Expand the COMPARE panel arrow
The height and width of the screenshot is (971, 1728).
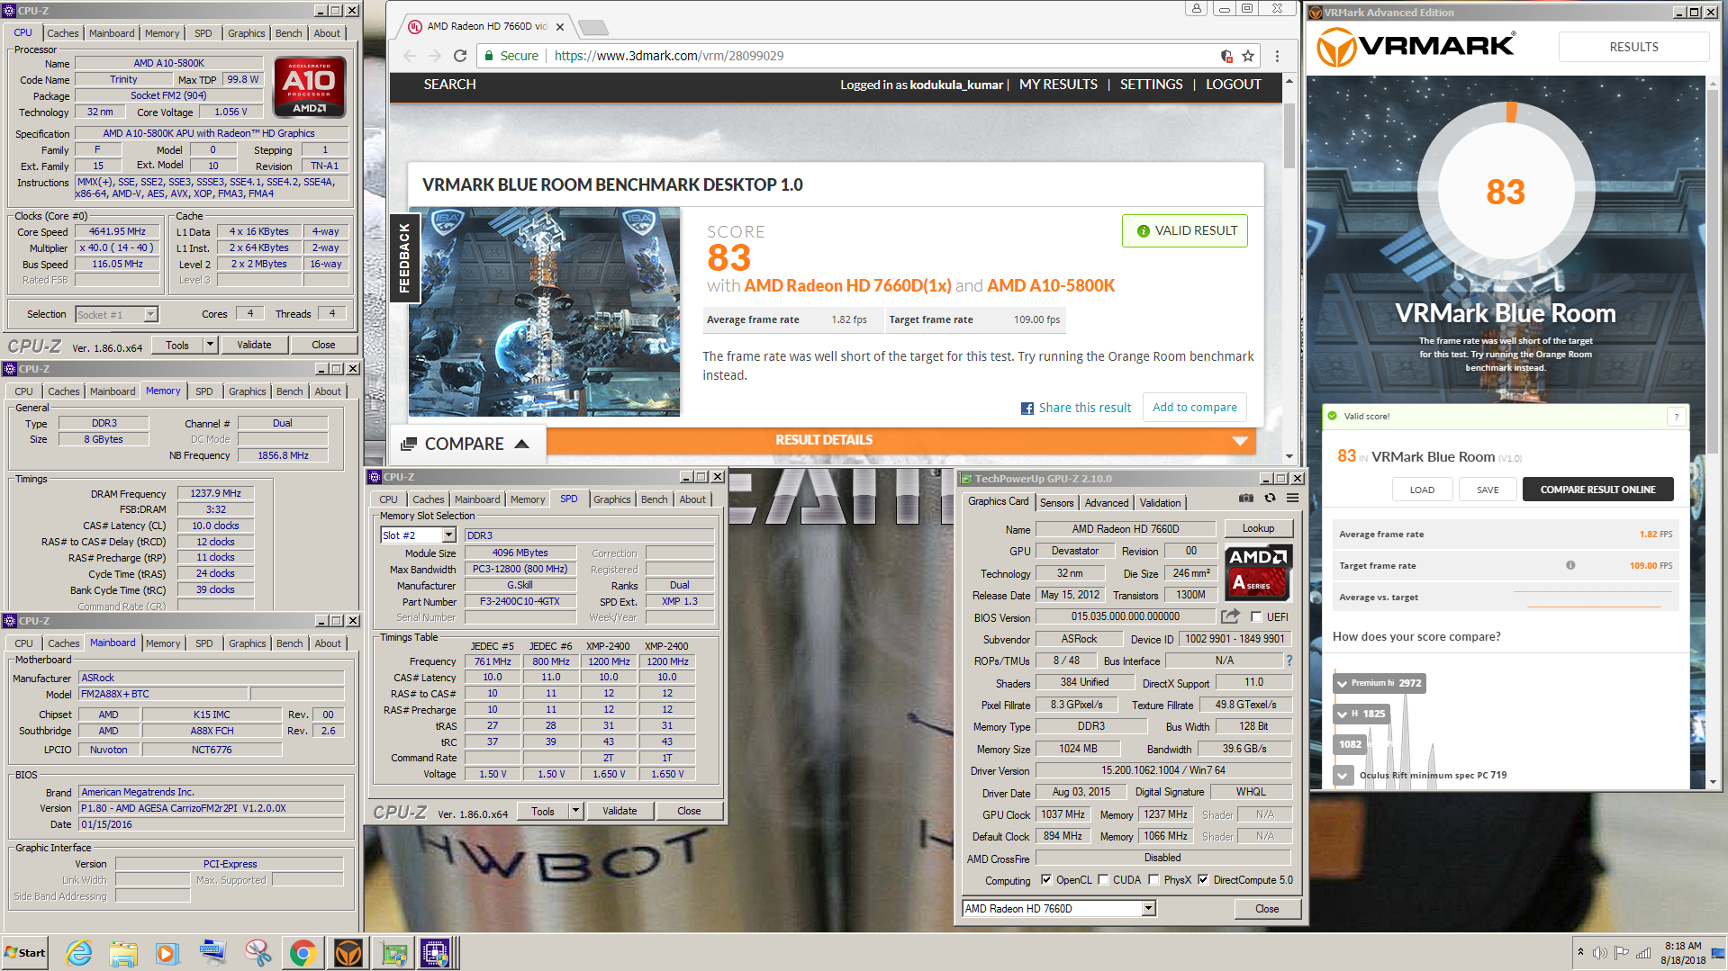522,444
